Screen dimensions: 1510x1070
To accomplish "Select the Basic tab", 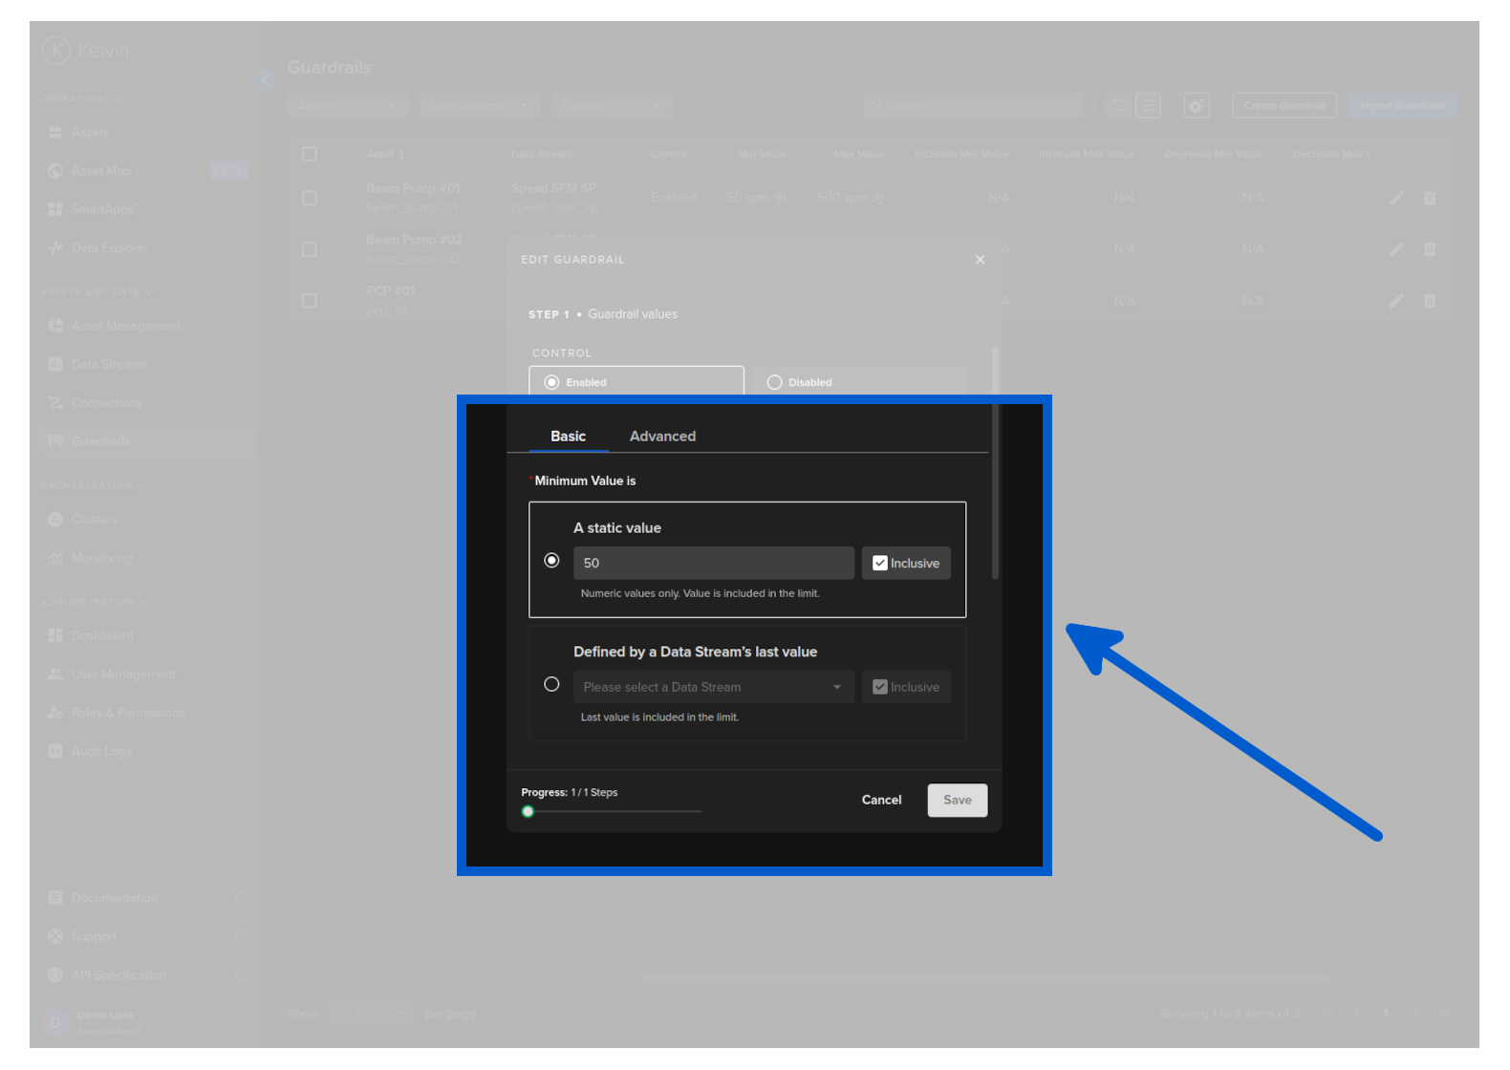I will [x=568, y=437].
